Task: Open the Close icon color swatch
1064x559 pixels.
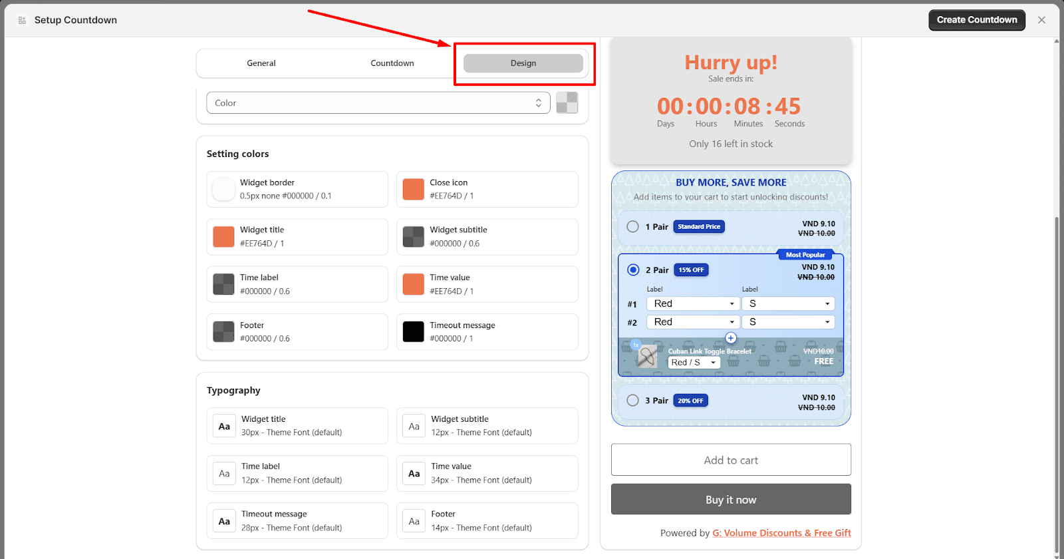Action: pos(414,189)
